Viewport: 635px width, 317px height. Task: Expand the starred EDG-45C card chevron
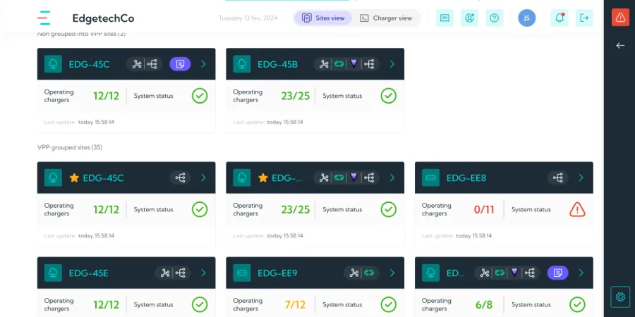[203, 178]
